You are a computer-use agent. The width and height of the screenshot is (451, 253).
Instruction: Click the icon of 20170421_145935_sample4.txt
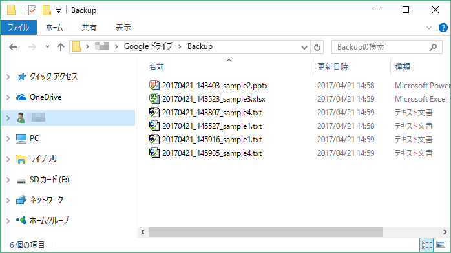[x=154, y=153]
